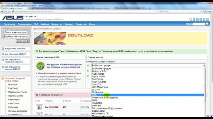Viewport: 213px width, 119px height.
Task: Select LCD TV from the dropdown list
Action: 96,90
